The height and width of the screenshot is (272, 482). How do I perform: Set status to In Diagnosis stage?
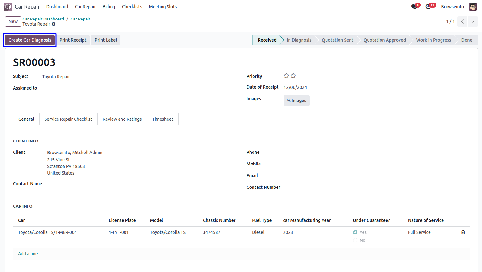[299, 40]
